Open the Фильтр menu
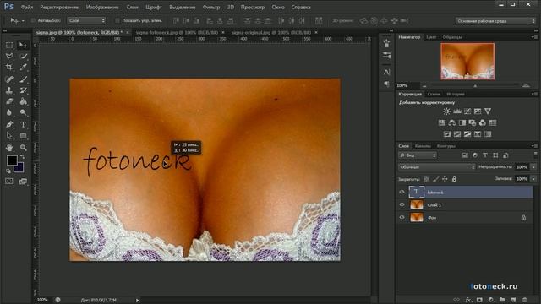 211,7
